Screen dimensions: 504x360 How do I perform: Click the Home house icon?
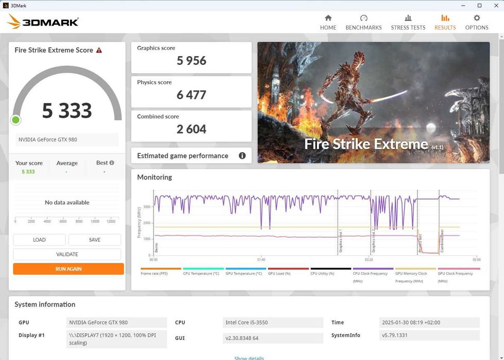point(328,18)
